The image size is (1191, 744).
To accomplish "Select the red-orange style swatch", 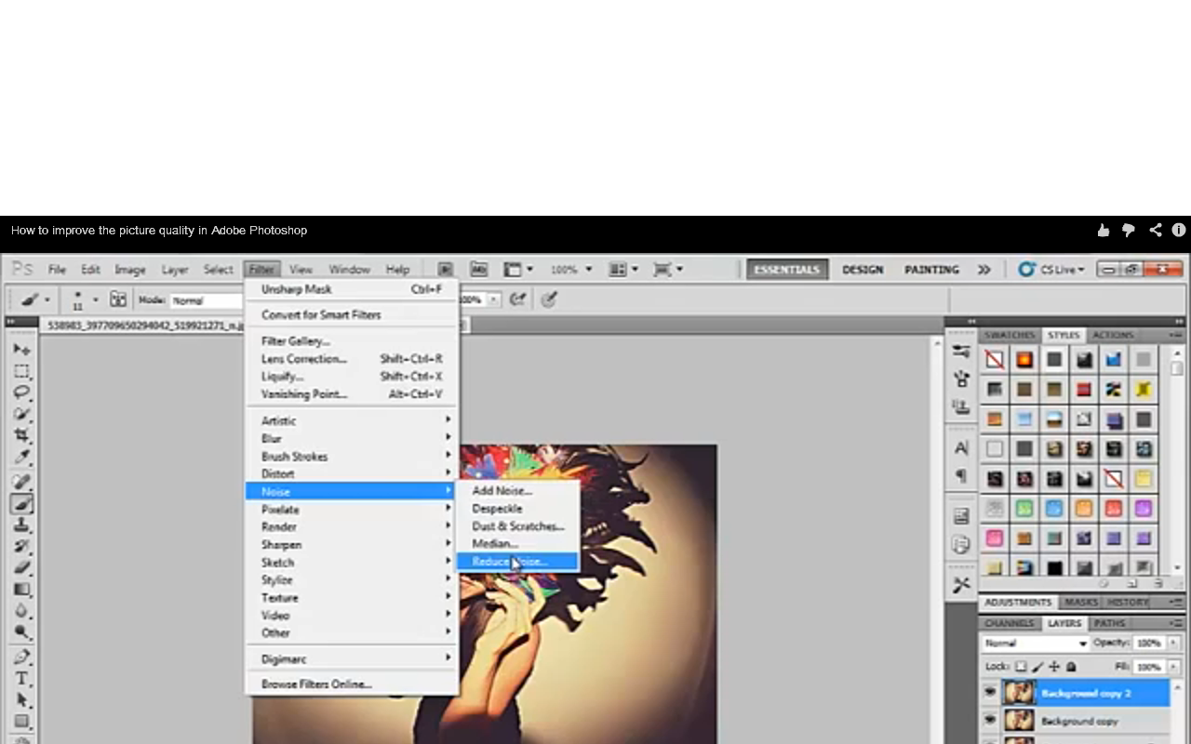I will point(1024,360).
